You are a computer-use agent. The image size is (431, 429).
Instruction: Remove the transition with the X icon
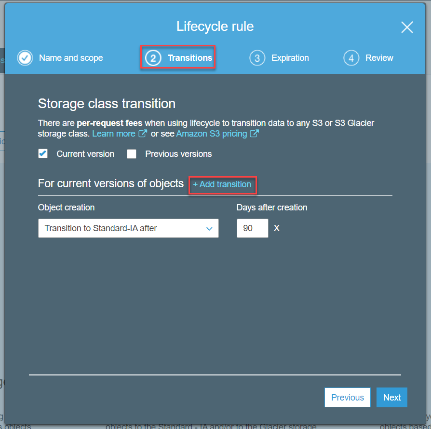pyautogui.click(x=277, y=228)
